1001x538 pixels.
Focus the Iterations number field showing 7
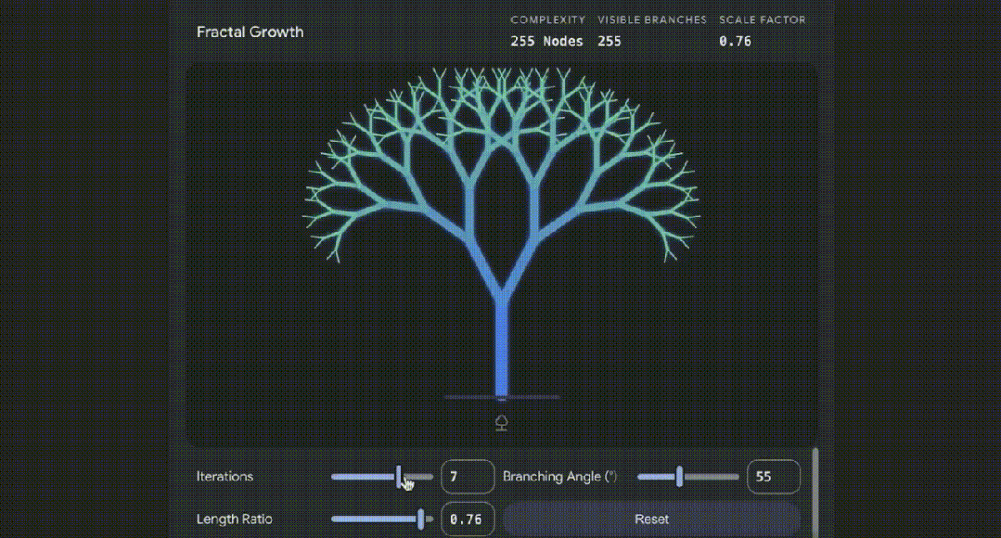[467, 477]
